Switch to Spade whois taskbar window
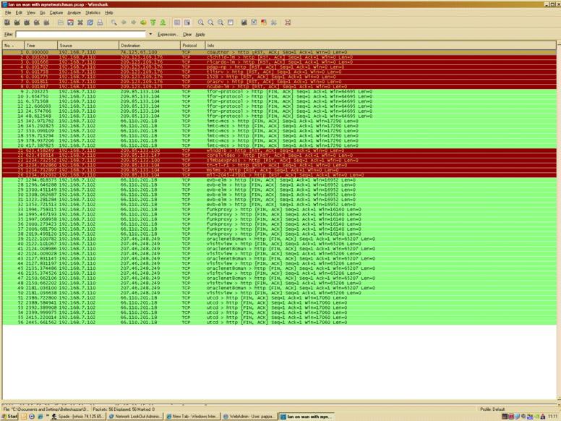561x421 pixels. (x=78, y=417)
